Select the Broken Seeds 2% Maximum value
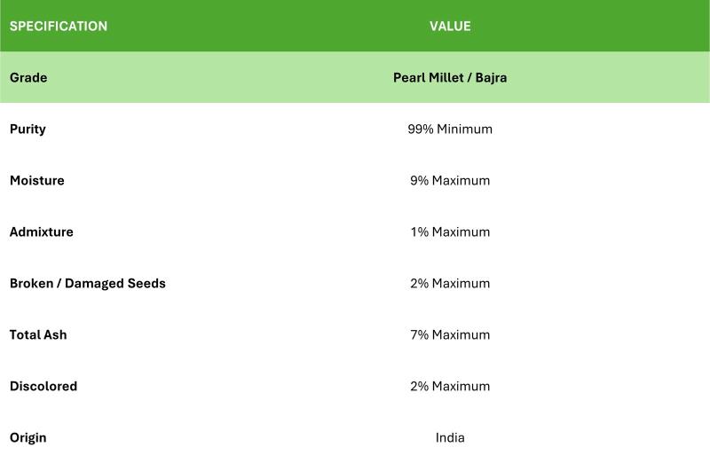The height and width of the screenshot is (463, 710). click(x=450, y=283)
